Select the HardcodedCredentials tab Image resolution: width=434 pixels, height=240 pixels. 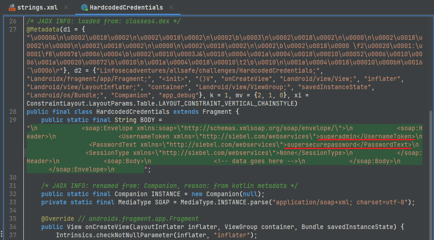point(126,7)
